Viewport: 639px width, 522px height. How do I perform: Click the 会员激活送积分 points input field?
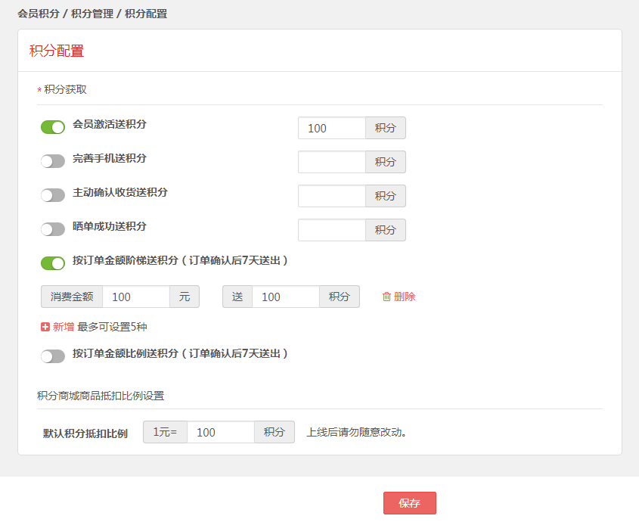(332, 128)
